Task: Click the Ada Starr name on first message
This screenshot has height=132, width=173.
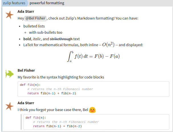Action: pyautogui.click(x=26, y=12)
